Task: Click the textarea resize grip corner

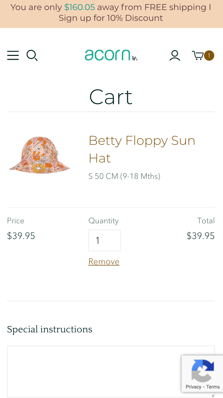Action: (x=213, y=395)
